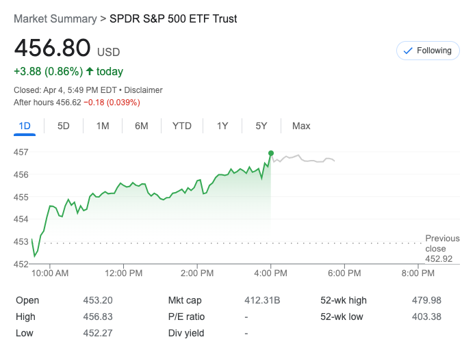Select the 1D time range tab
The height and width of the screenshot is (348, 475).
pyautogui.click(x=25, y=126)
